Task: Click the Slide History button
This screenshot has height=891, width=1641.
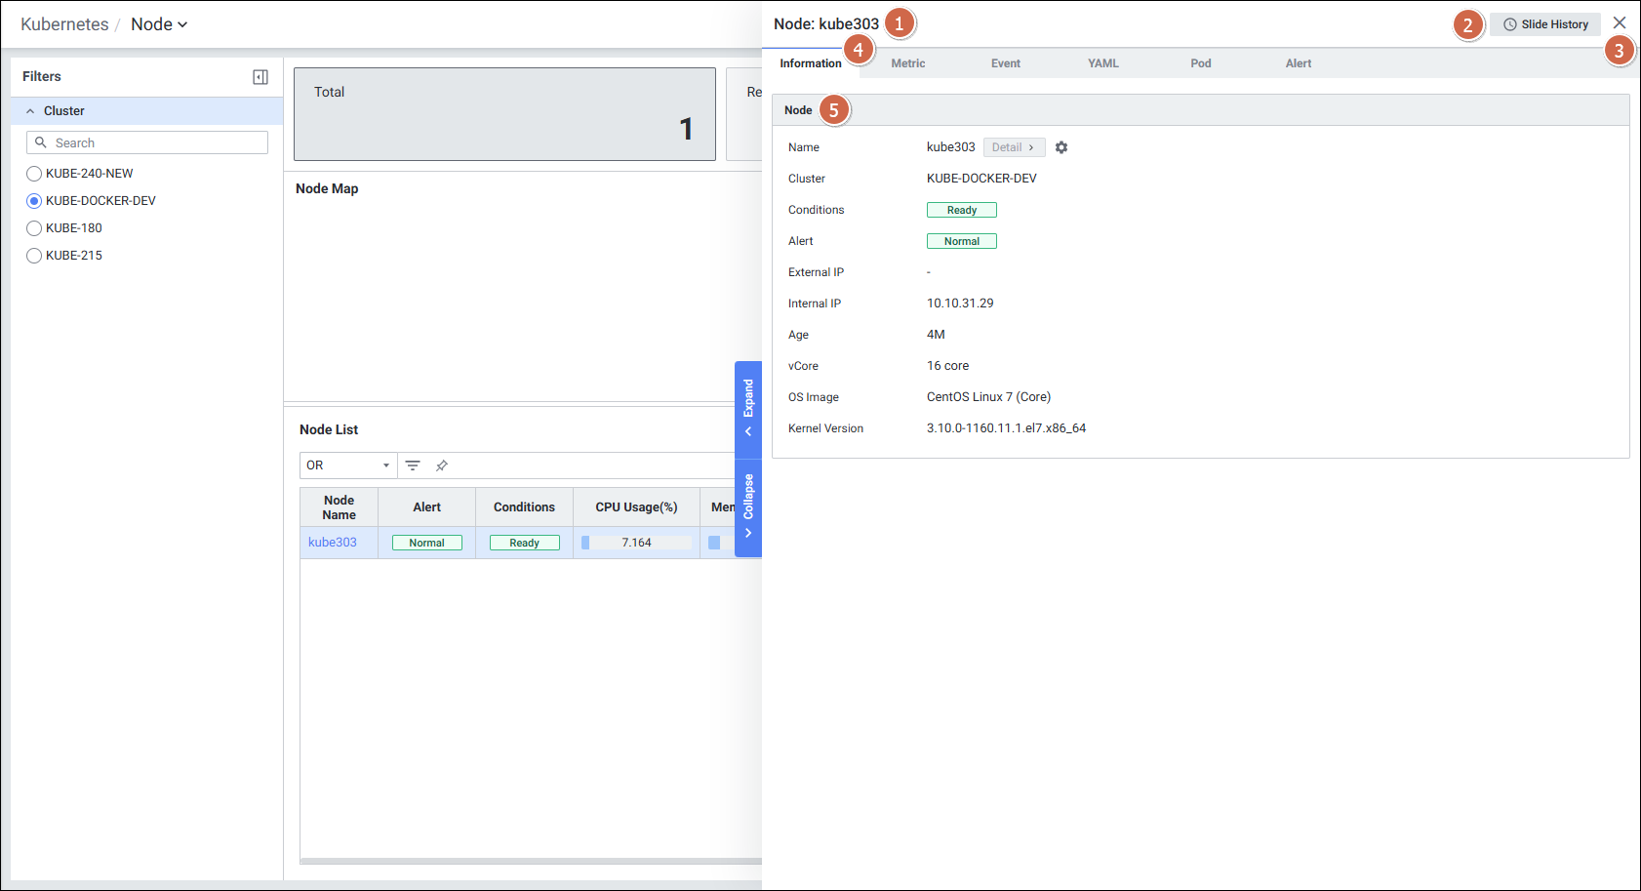Action: [x=1545, y=24]
